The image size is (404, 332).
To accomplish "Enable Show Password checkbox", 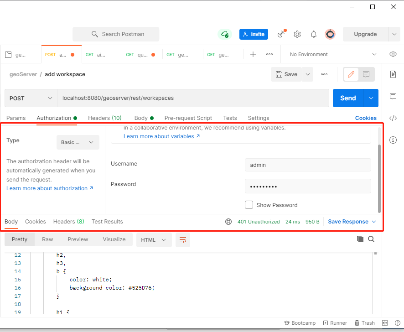I will point(249,205).
